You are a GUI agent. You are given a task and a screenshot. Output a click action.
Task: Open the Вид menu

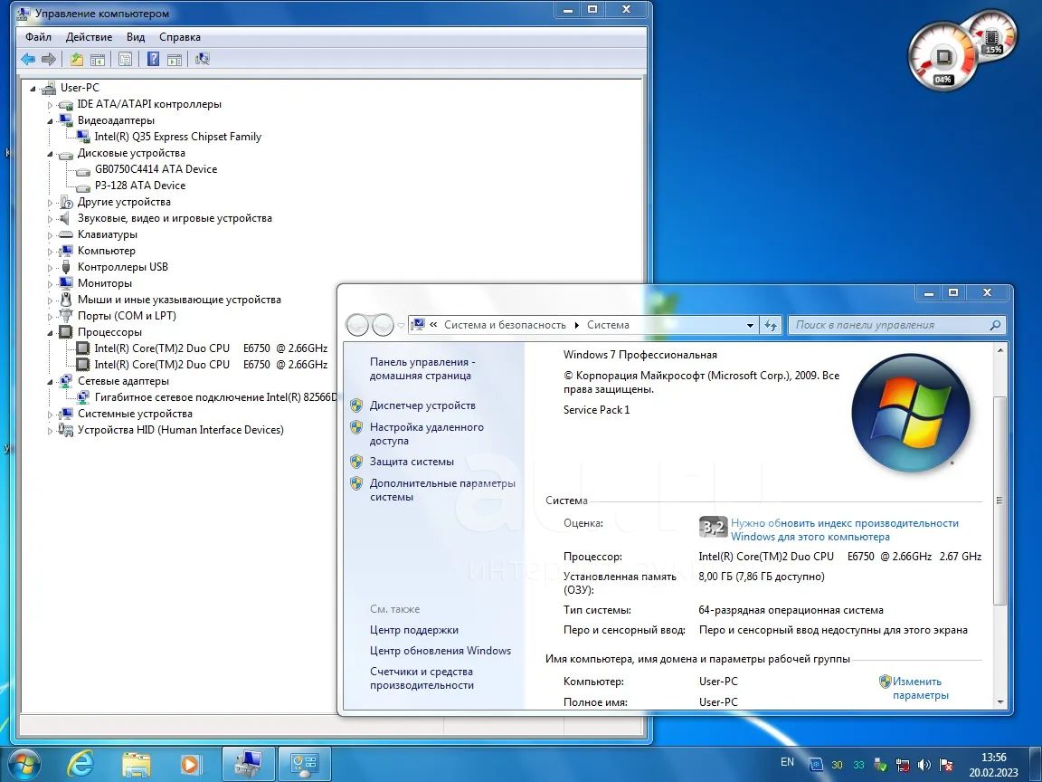(136, 37)
